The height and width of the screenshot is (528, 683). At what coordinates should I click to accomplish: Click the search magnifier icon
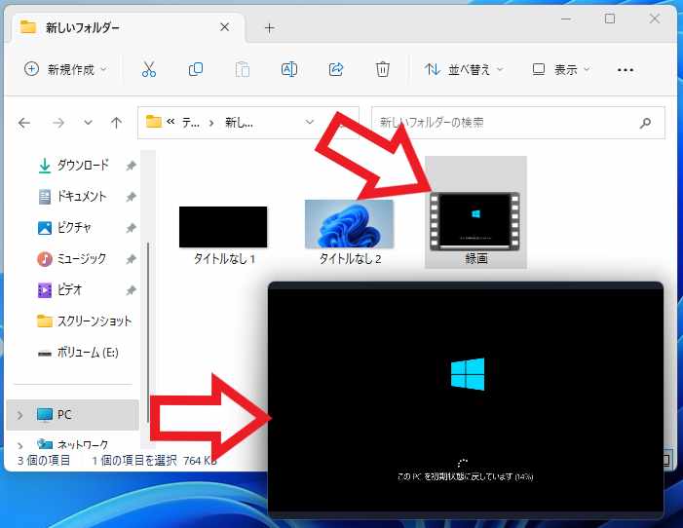pyautogui.click(x=645, y=123)
